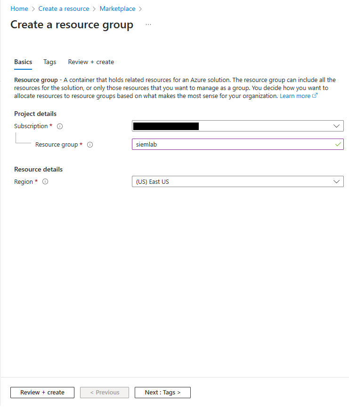Open the Subscription dropdown
349x410 pixels.
(238, 126)
